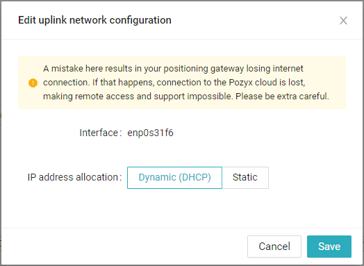This screenshot has height=266, width=364.
Task: Switch IP address allocation to Static
Action: [245, 178]
